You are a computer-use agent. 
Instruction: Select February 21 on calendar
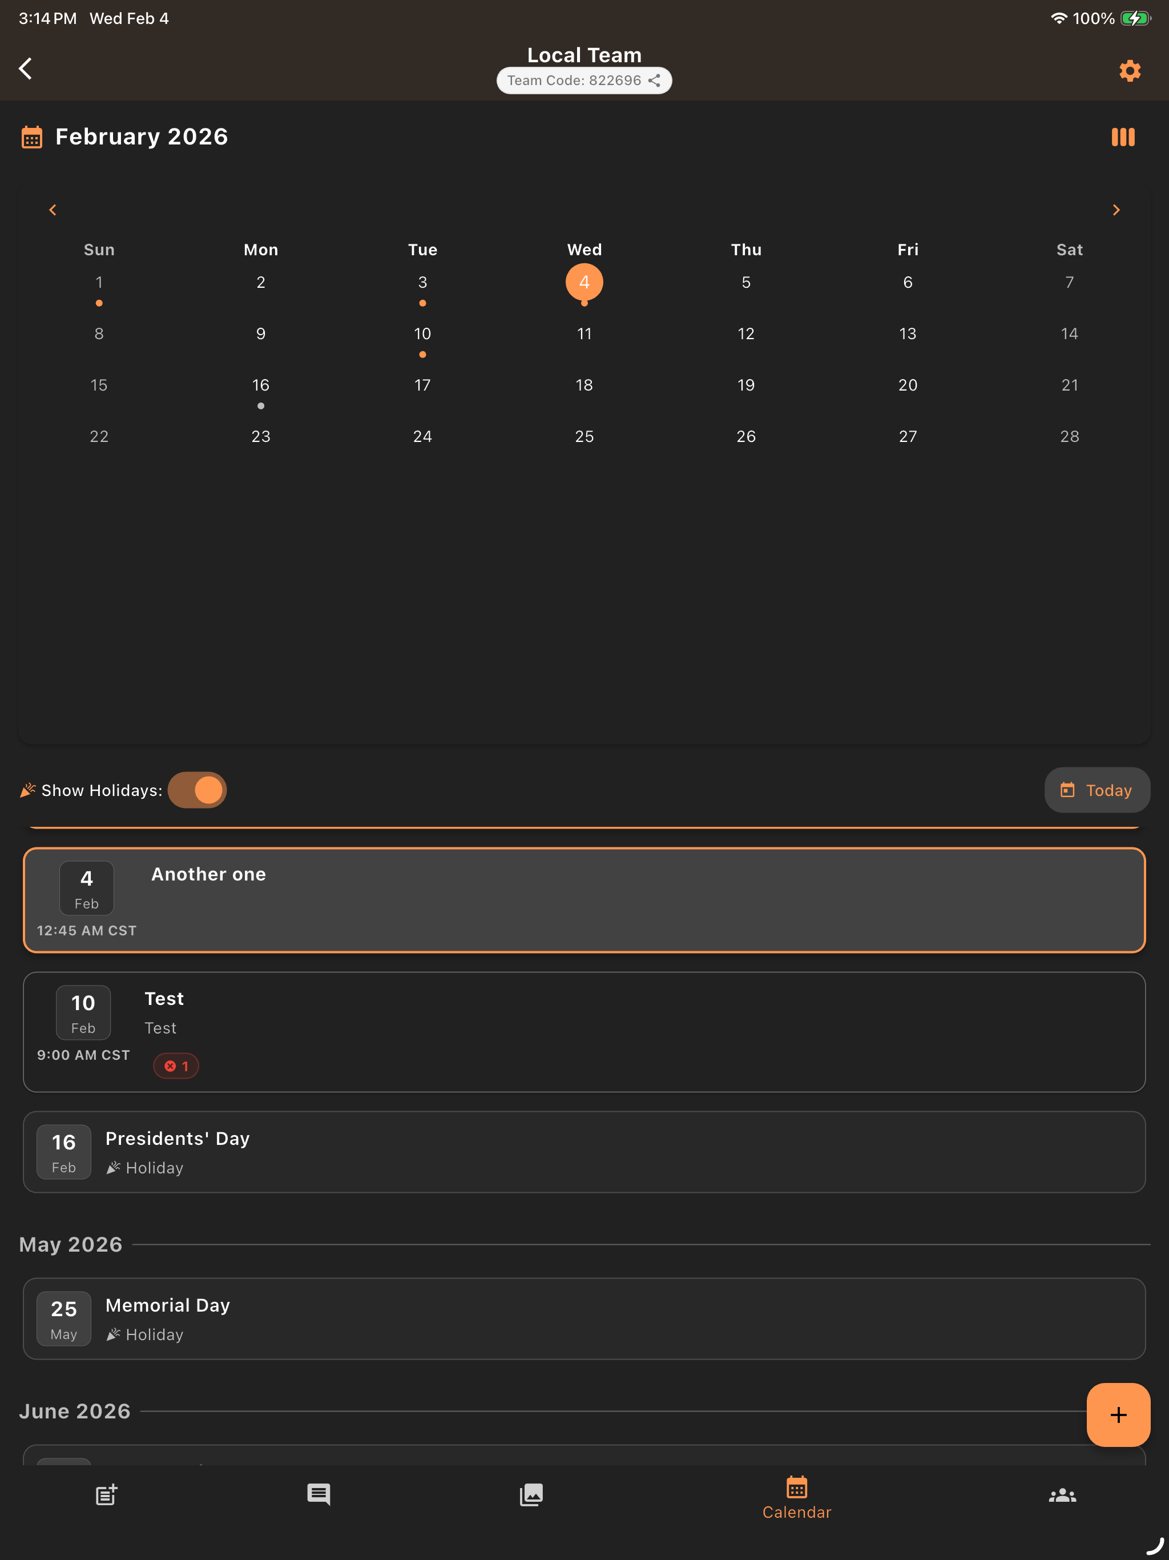1069,385
